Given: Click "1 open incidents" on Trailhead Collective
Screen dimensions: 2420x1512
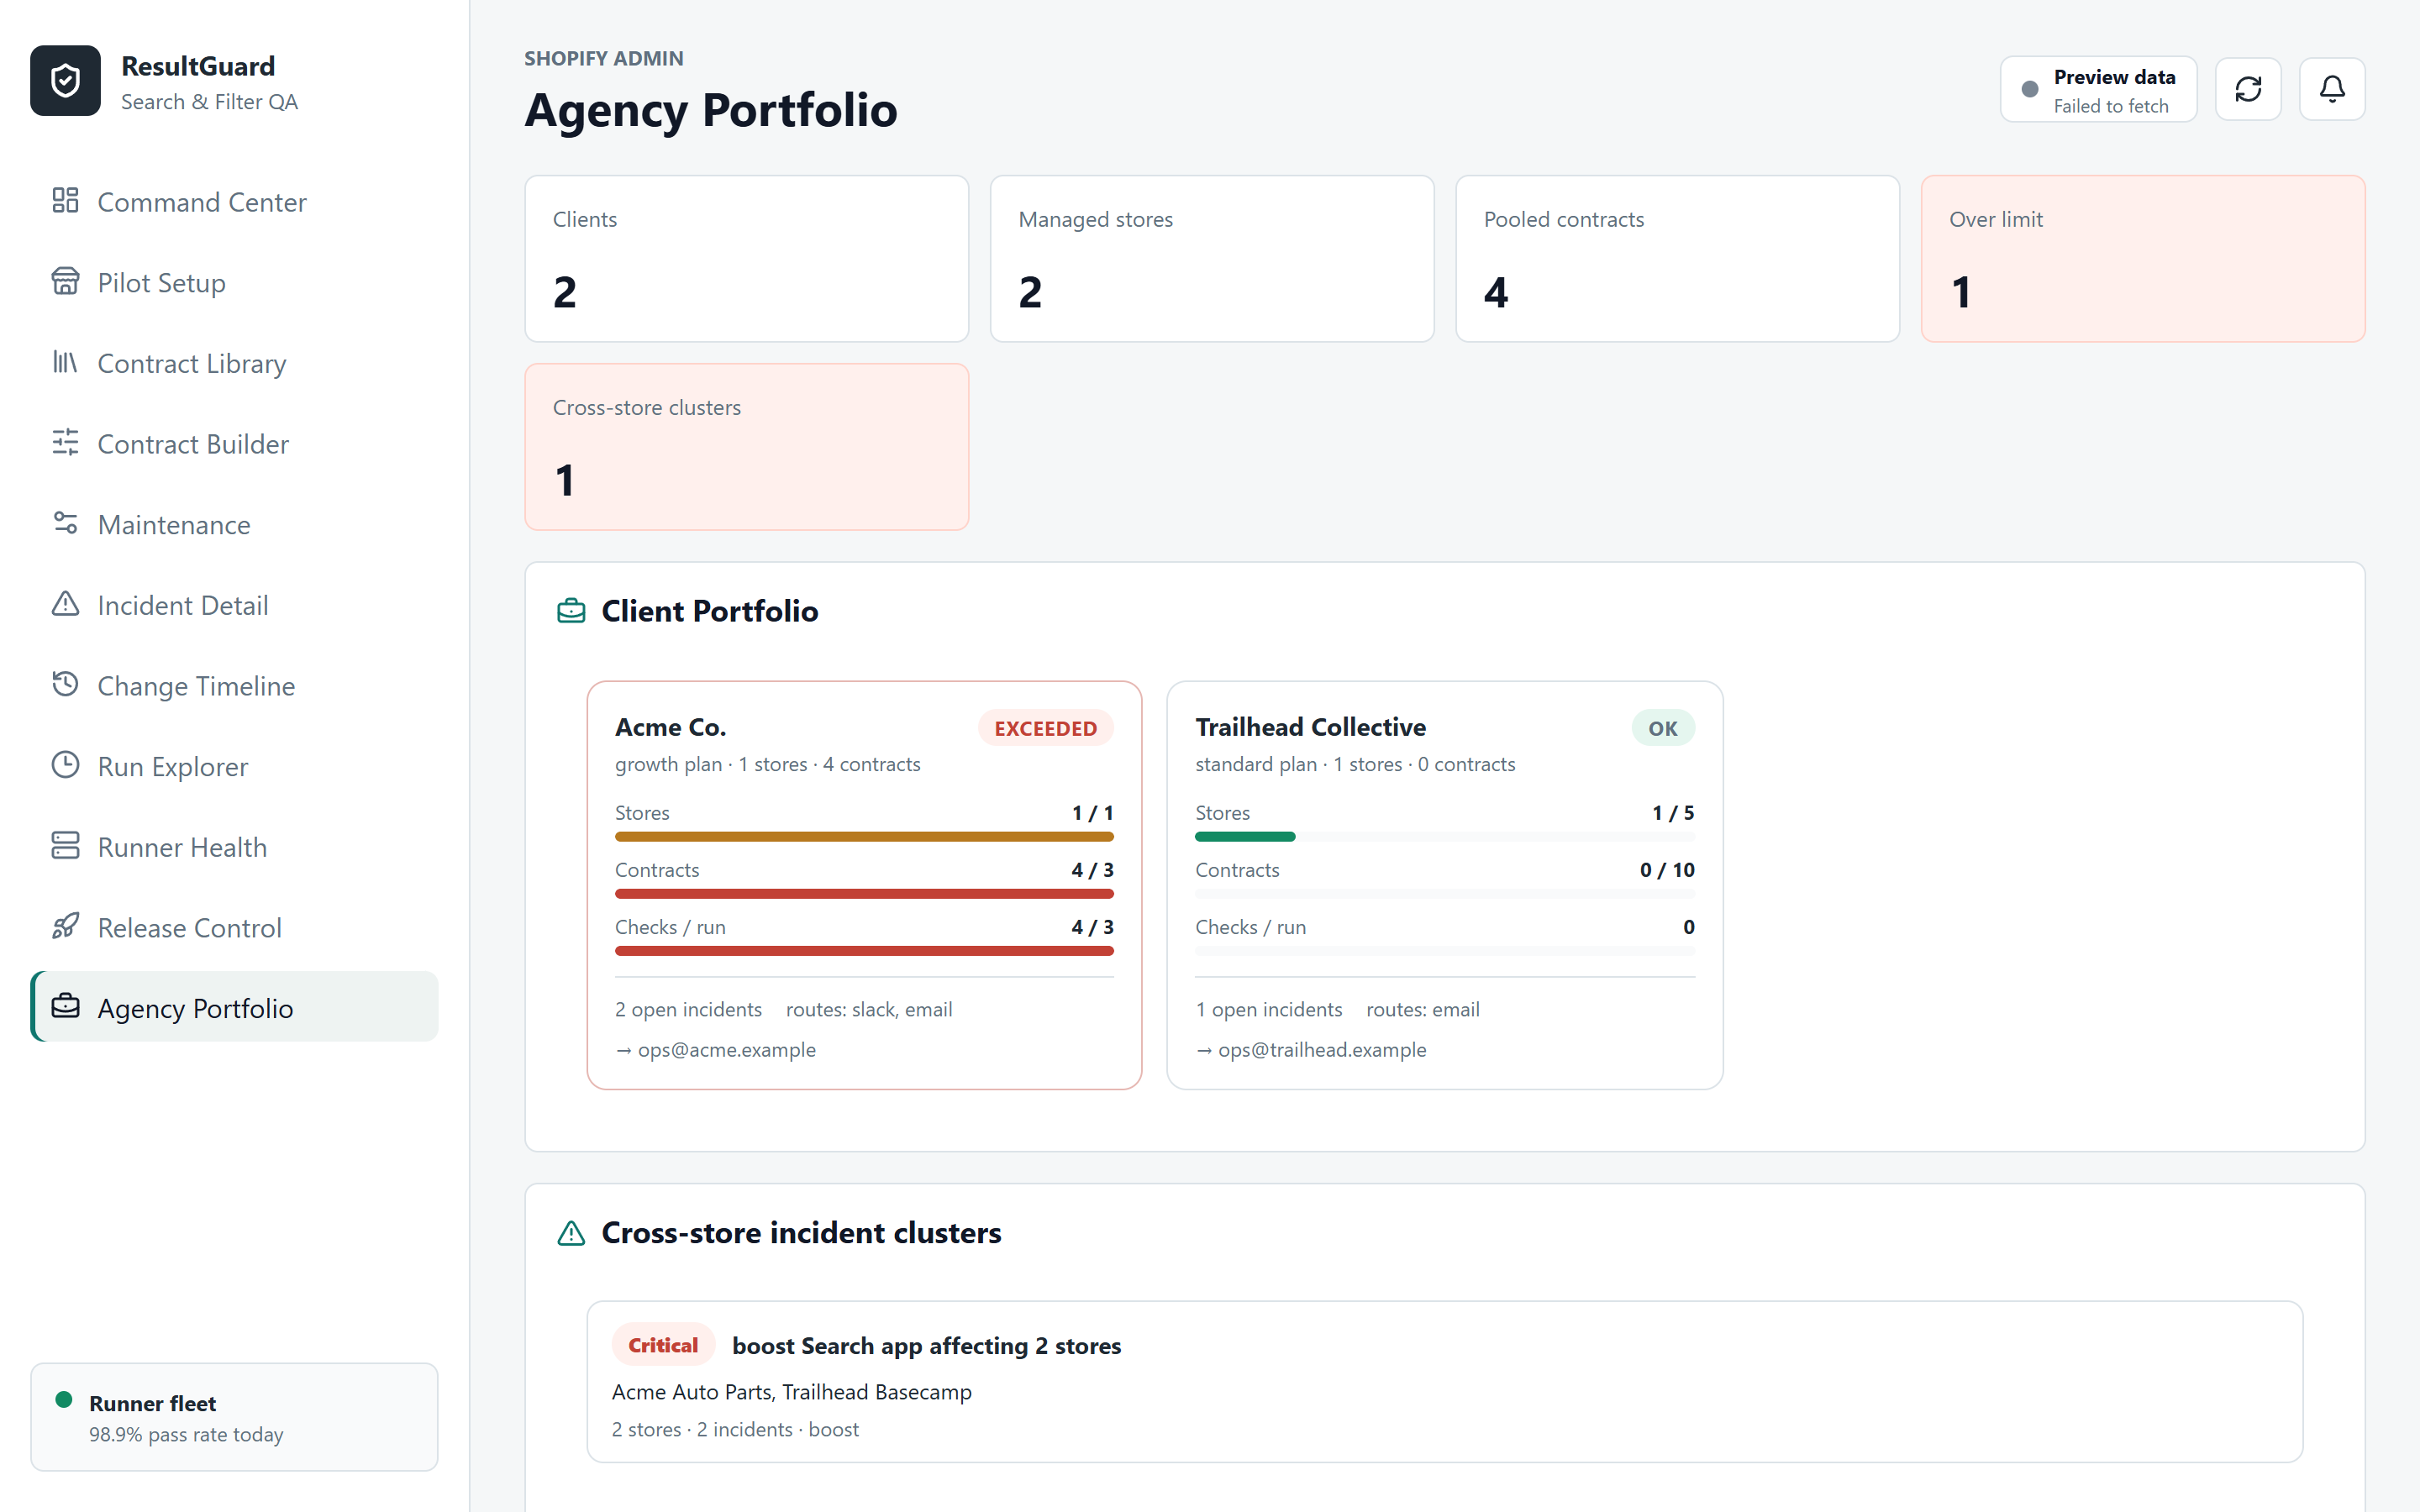Looking at the screenshot, I should 1269,1010.
